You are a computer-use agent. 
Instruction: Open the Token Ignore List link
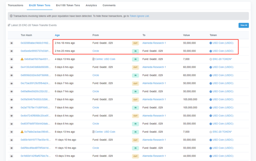tap(139, 16)
